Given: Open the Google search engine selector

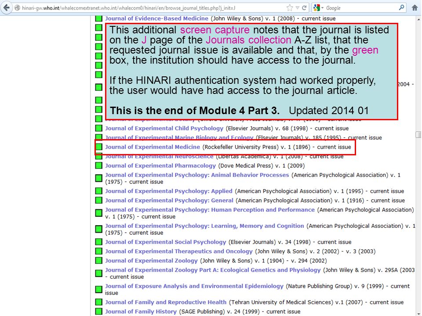Looking at the screenshot, I should [318, 8].
